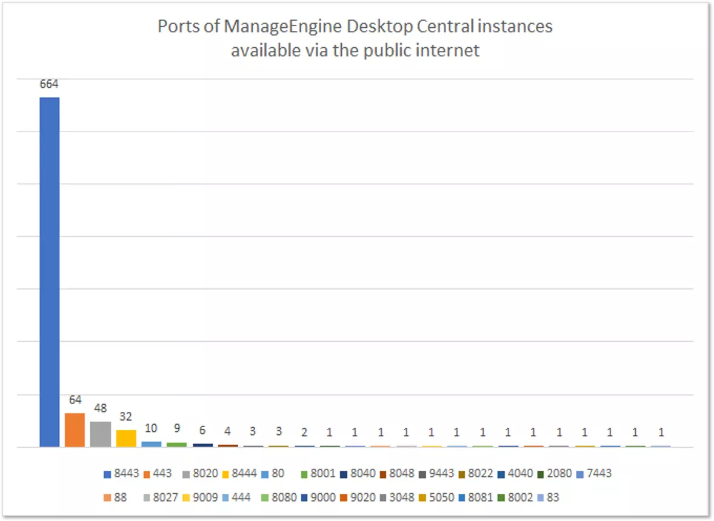The height and width of the screenshot is (521, 714).
Task: Click the dark blue legend swatch for 8040
Action: [344, 474]
